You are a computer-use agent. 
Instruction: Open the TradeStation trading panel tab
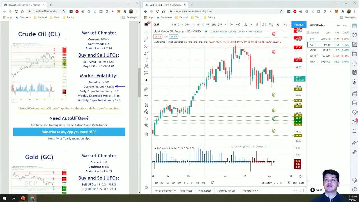pyautogui.click(x=250, y=190)
